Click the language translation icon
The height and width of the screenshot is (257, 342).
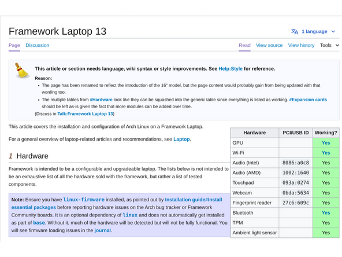[x=295, y=31]
